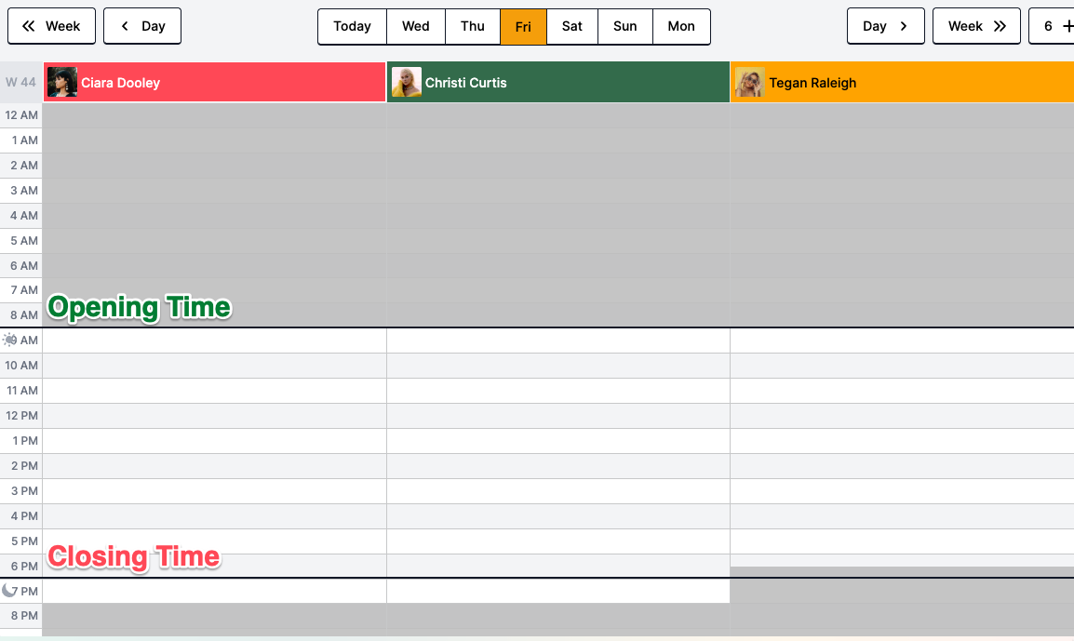Switch to the Wed tab

click(416, 26)
